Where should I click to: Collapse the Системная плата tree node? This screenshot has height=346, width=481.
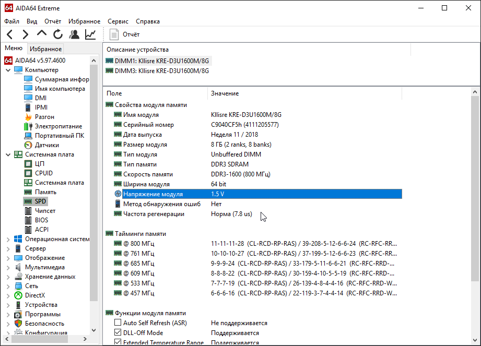click(x=8, y=155)
